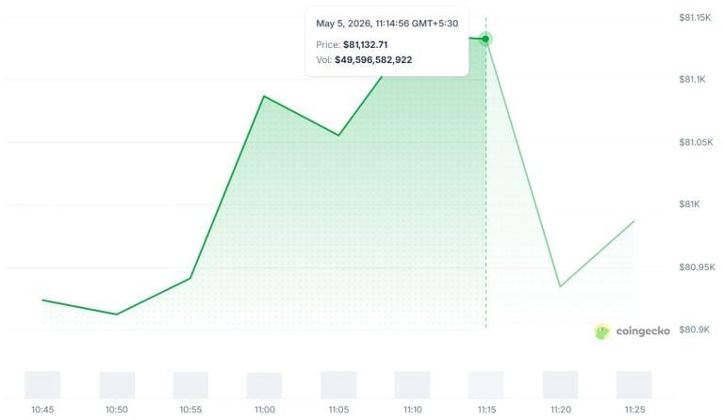The image size is (724, 420).
Task: Click the volume bar above 11:10
Action: point(412,384)
